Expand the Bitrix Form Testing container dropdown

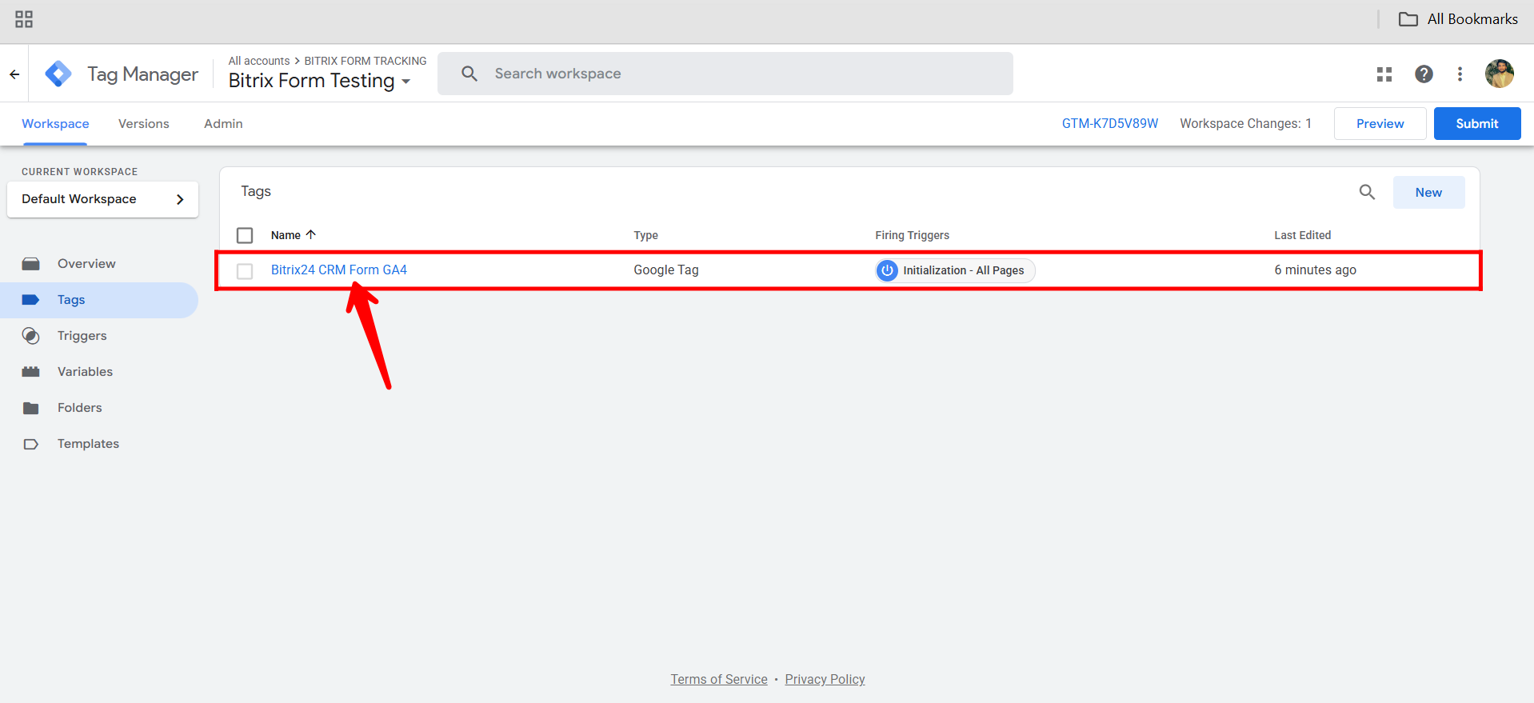tap(406, 82)
